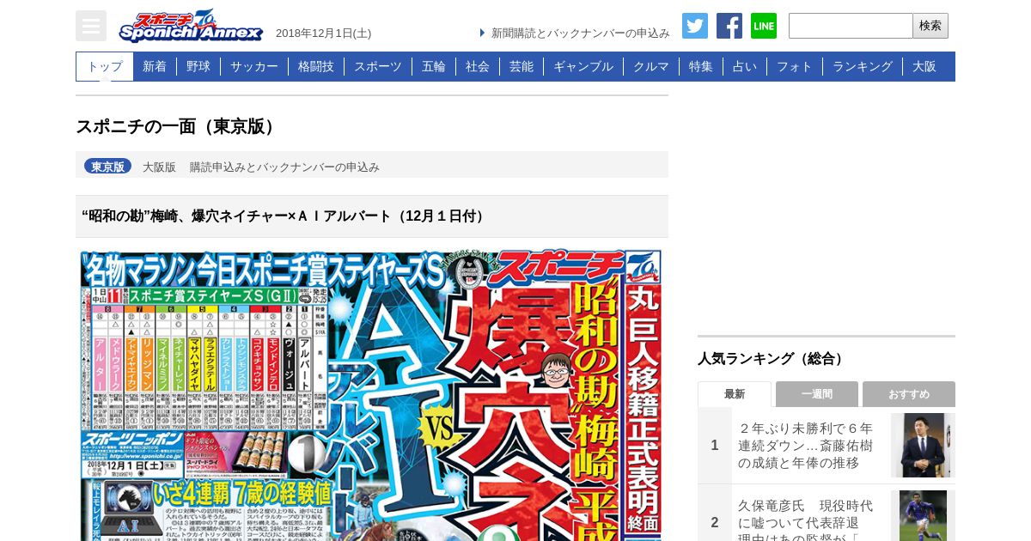
Task: Go to 大阪 section
Action: click(924, 66)
